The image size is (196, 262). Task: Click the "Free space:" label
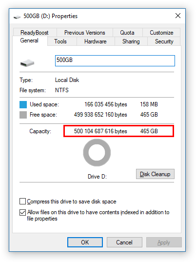click(x=43, y=115)
